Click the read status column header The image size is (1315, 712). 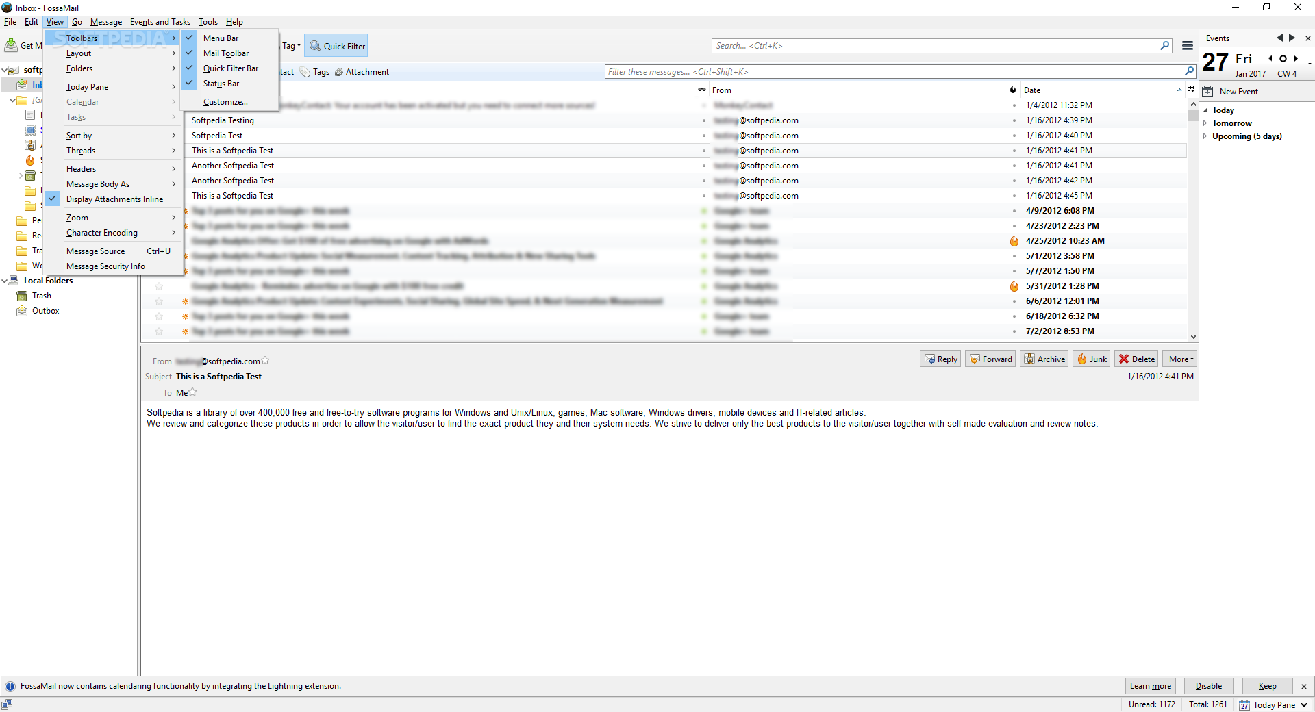coord(702,90)
